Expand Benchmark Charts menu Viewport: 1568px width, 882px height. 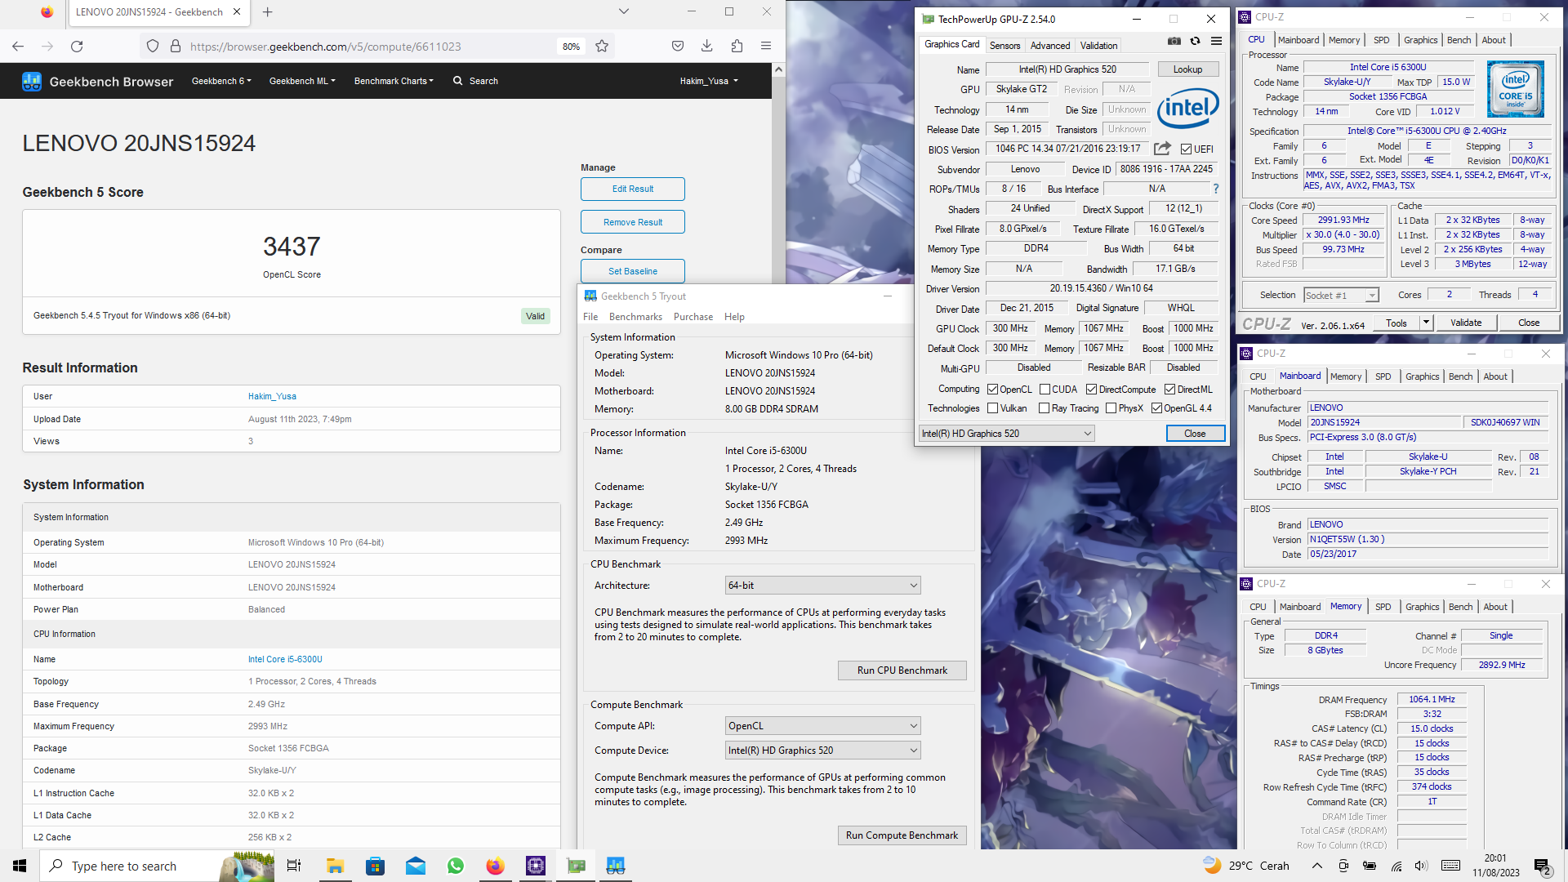(x=394, y=81)
